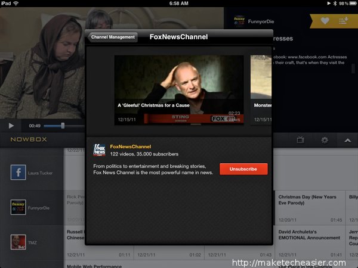This screenshot has width=358, height=268.
Task: Tap the 00:49 elapsed time label
Action: [35, 126]
